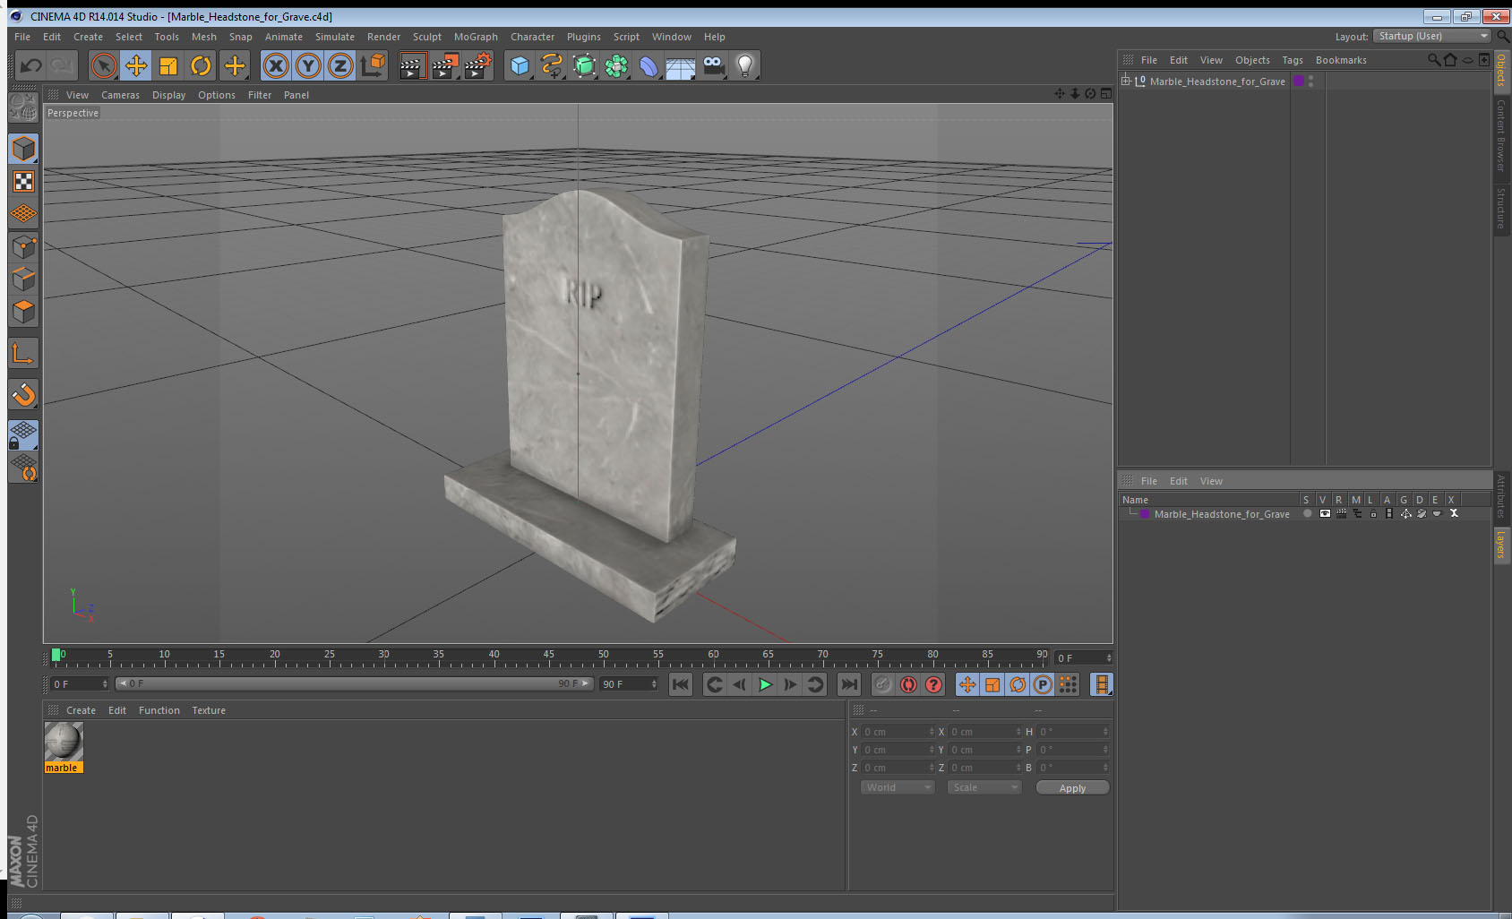Add a camera object
The height and width of the screenshot is (919, 1512).
click(713, 65)
